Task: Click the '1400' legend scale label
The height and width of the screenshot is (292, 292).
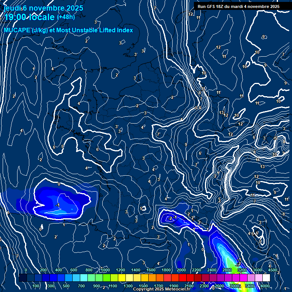Action: pos(136,270)
